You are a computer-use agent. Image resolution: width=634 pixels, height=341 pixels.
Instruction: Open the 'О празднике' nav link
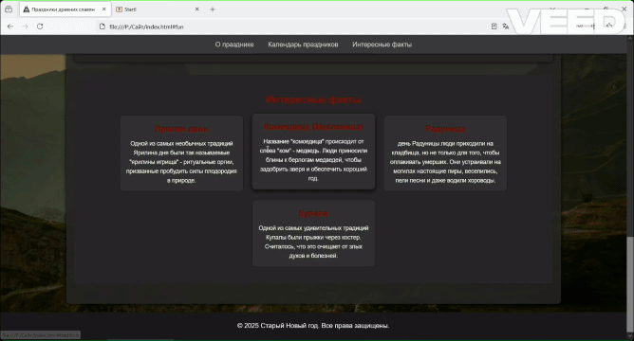point(234,45)
